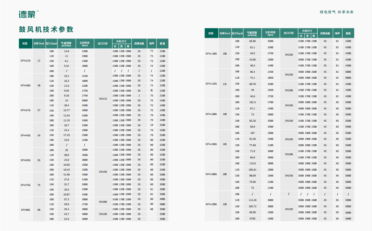
Task: Click the DFV-55G model cell
Action: [26, 160]
